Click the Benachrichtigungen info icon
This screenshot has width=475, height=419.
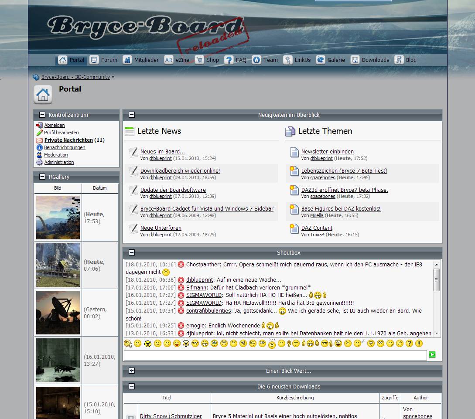(x=39, y=147)
